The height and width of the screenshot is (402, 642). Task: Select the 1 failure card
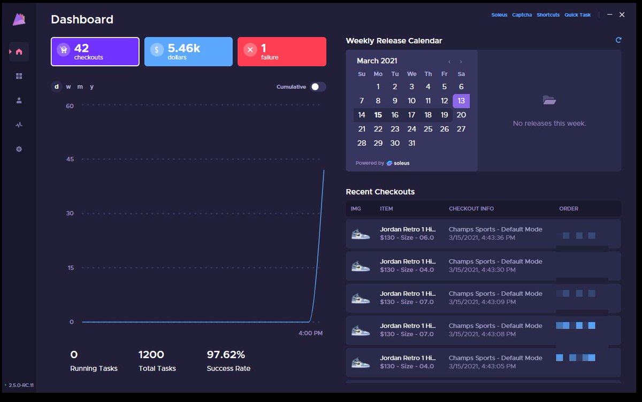pyautogui.click(x=282, y=51)
